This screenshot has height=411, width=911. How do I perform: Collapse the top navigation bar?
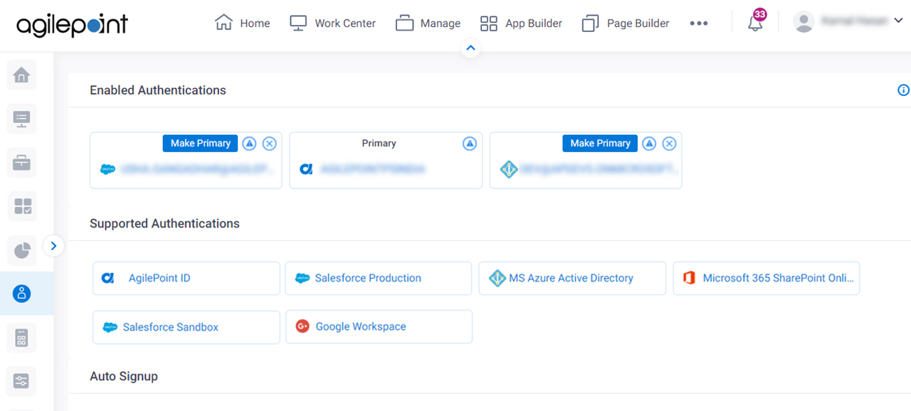pos(470,48)
